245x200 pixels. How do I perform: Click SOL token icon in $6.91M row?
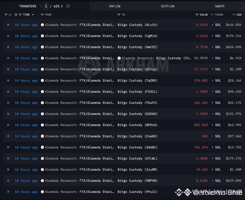(x=212, y=58)
